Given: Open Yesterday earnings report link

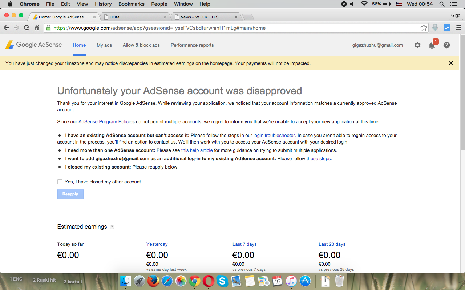Looking at the screenshot, I should coord(157,244).
